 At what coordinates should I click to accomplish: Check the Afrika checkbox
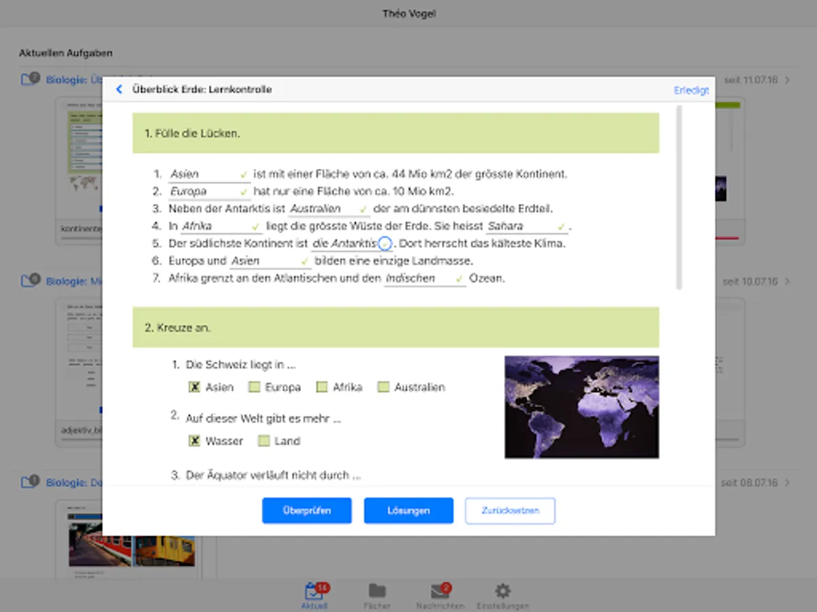click(x=322, y=387)
